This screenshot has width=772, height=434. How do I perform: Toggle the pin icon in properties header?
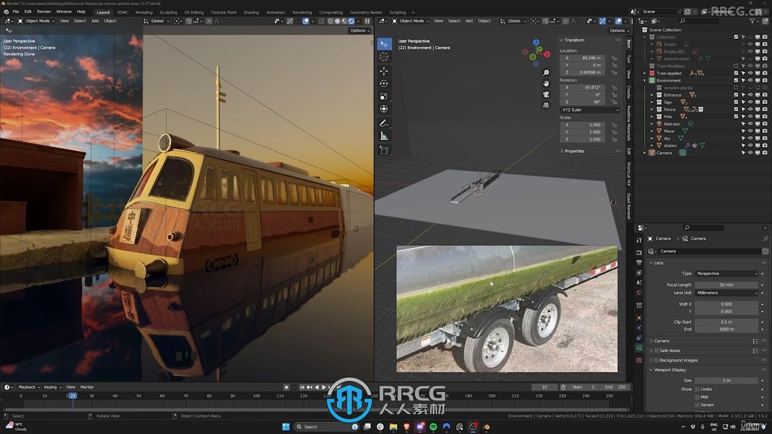[765, 239]
